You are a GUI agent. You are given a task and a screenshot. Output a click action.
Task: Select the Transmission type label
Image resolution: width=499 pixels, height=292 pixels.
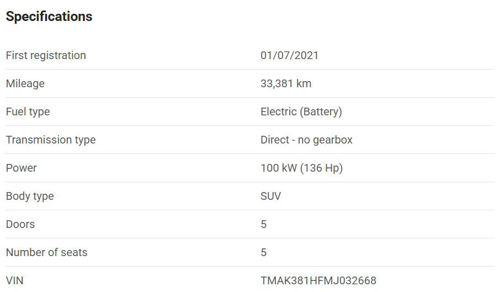click(51, 140)
